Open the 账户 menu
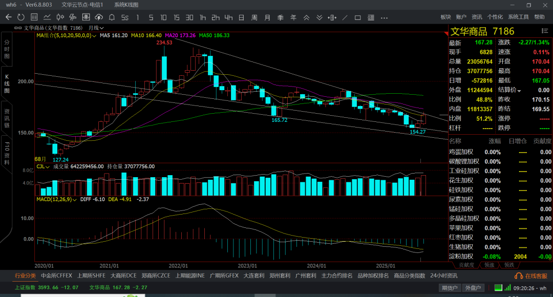 461,17
